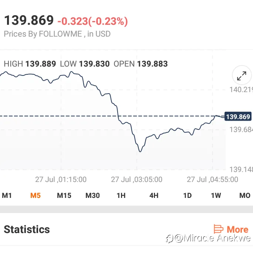Show the 1D daily chart
The height and width of the screenshot is (253, 253).
tap(187, 196)
